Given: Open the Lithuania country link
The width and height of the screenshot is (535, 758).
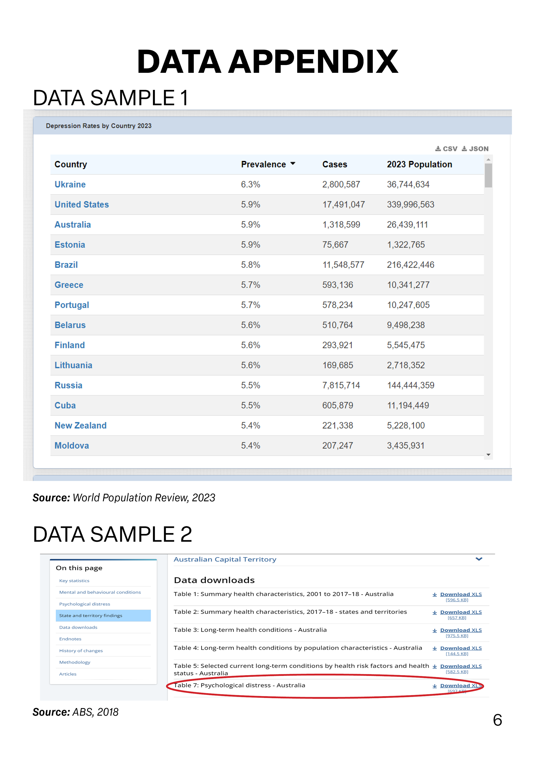Looking at the screenshot, I should 74,366.
